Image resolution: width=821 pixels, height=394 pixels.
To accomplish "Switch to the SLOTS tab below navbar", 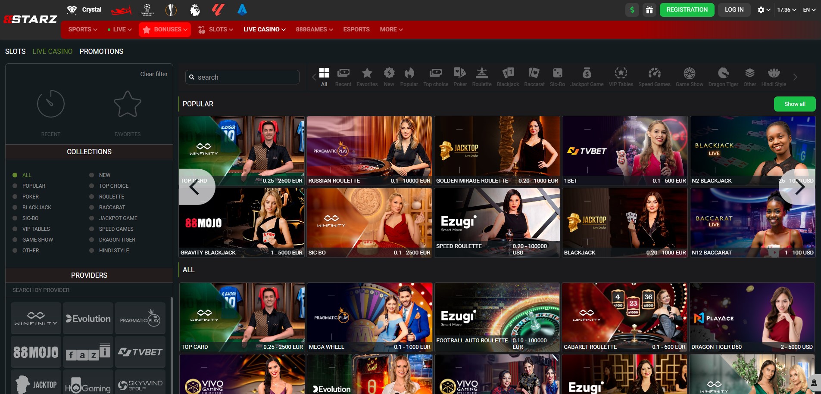I will point(16,51).
